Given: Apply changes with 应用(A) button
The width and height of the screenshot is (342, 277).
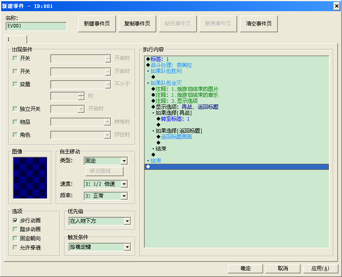Looking at the screenshot, I should pyautogui.click(x=320, y=269).
